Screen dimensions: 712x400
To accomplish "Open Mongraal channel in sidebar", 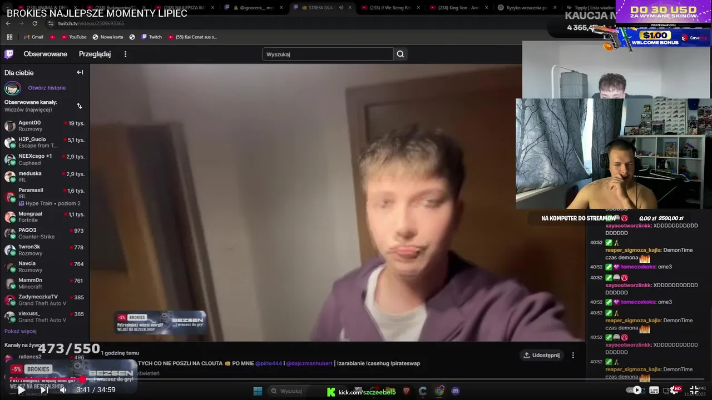I will coord(44,217).
